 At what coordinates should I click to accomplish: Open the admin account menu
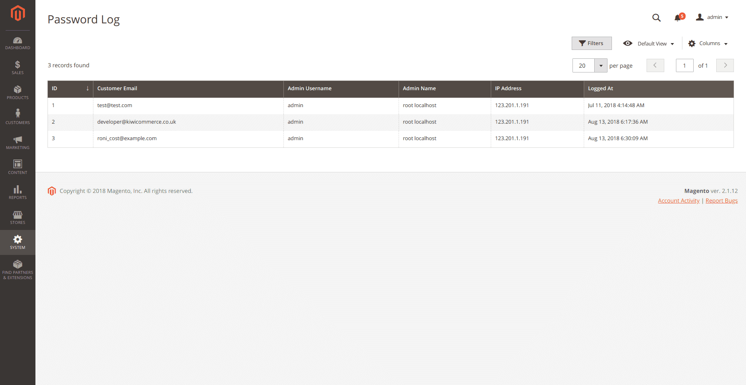pos(713,17)
